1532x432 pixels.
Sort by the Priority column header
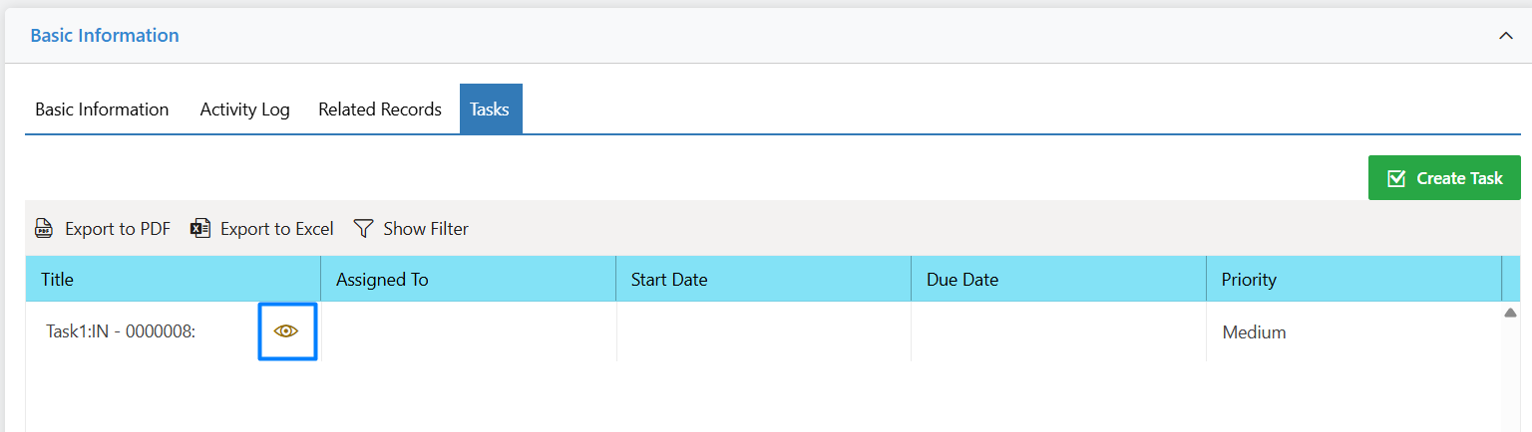(x=1353, y=280)
